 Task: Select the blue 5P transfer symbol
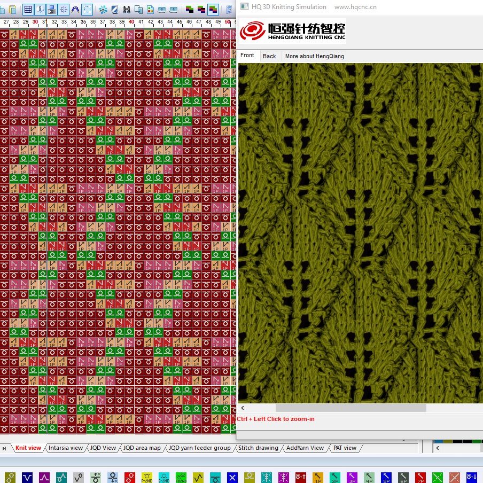coord(386,478)
